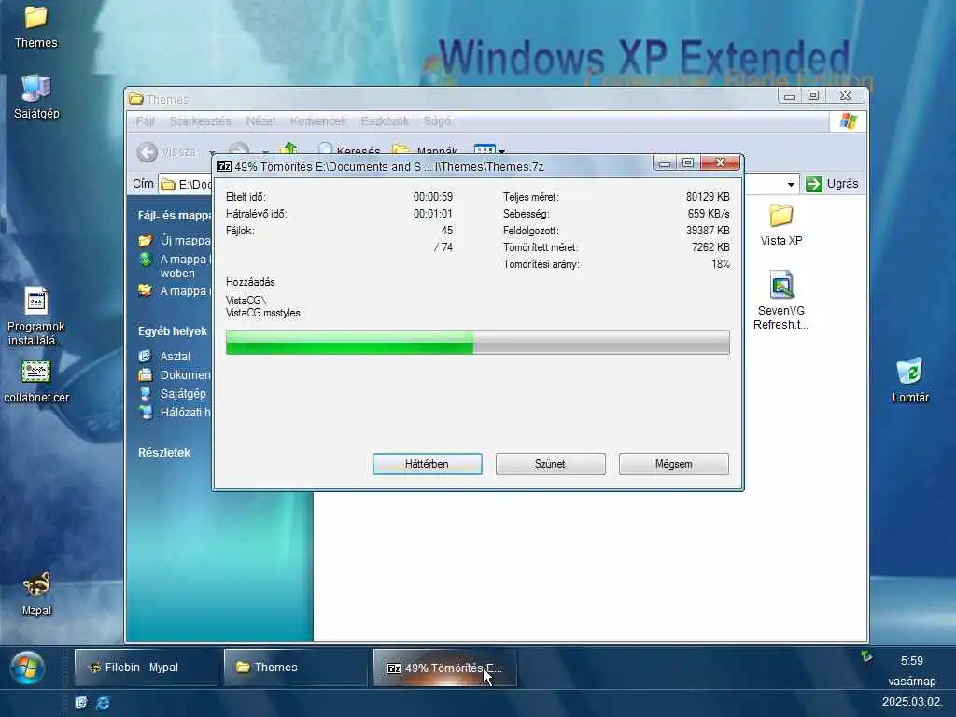The width and height of the screenshot is (956, 717).
Task: Open the Kedvencek menu
Action: tap(317, 121)
